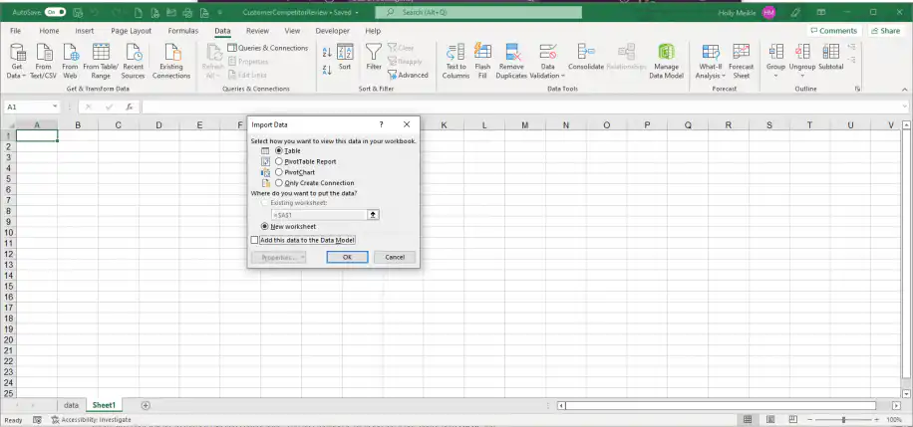Open the Consolidate tool
Screen dimensions: 913x427
point(586,57)
